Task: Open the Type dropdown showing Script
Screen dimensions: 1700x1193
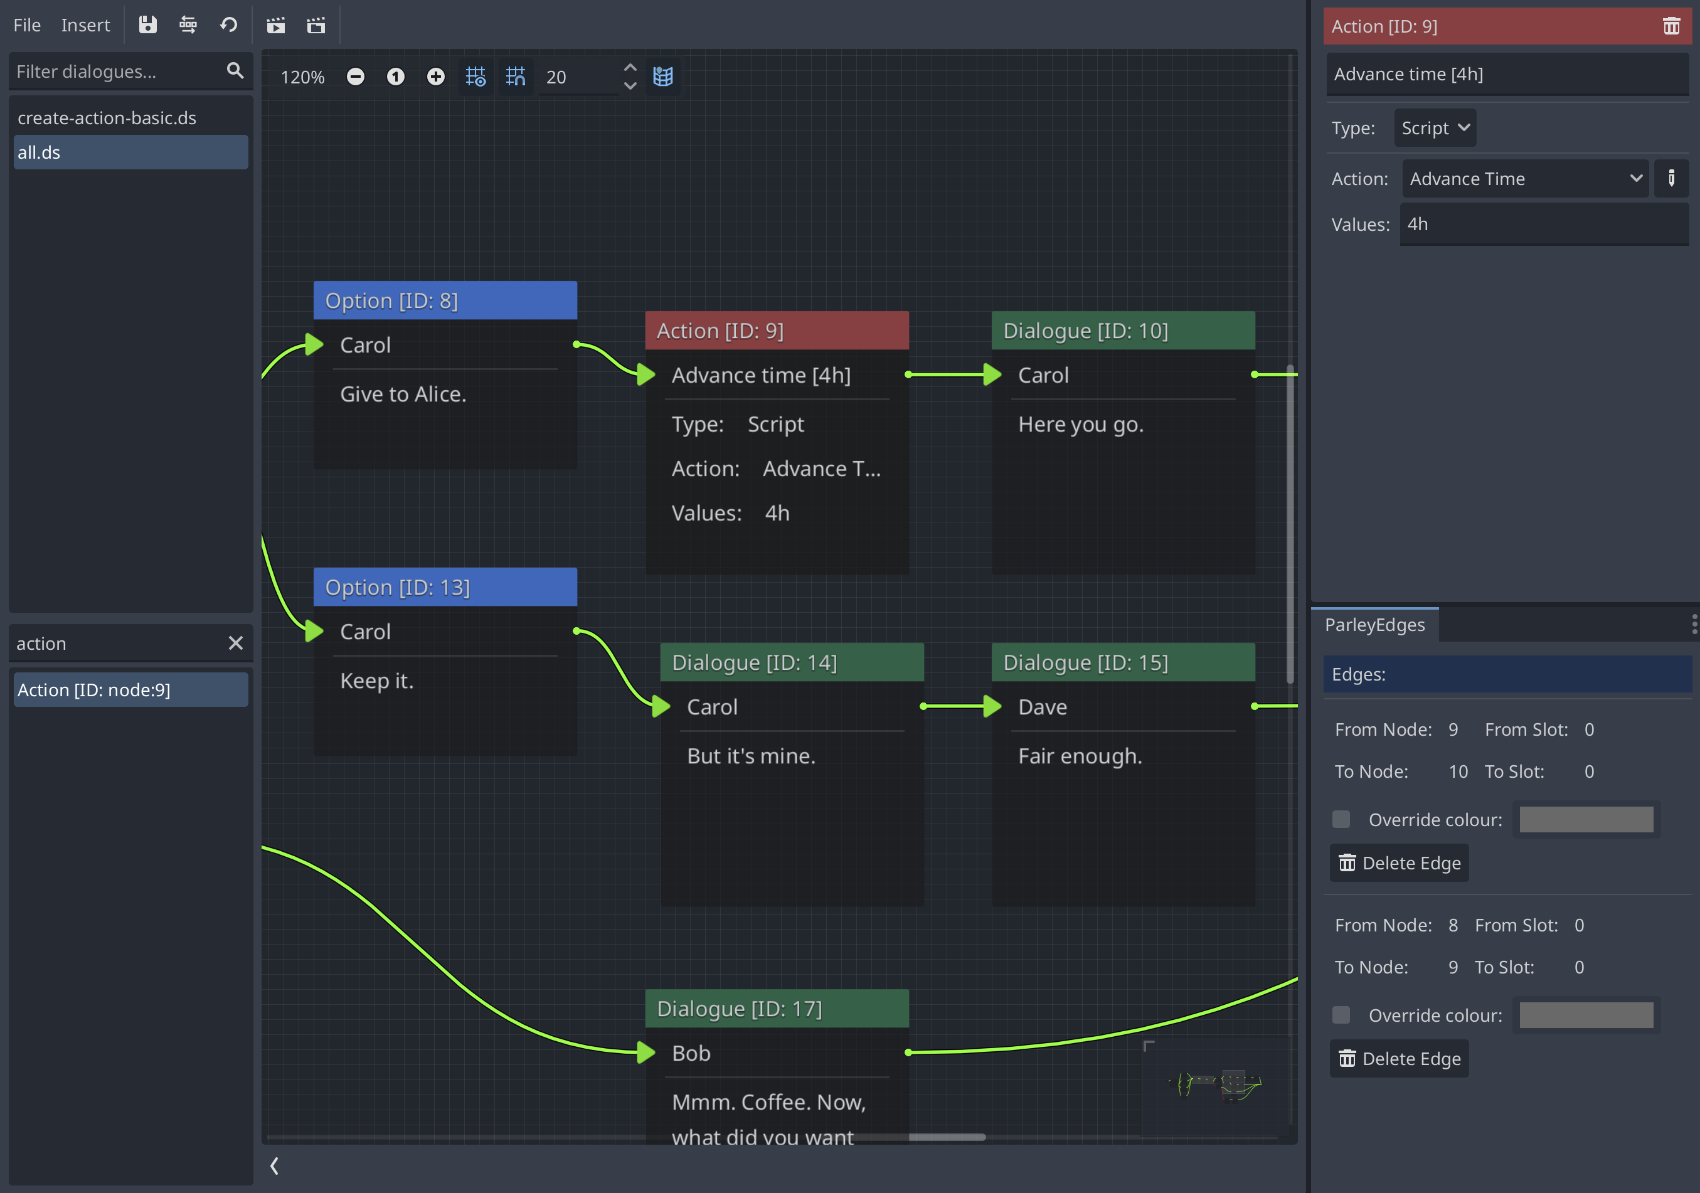Action: click(1433, 127)
